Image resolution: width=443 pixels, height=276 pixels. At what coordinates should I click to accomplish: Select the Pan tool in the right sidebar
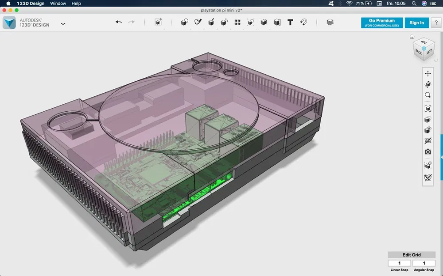pyautogui.click(x=427, y=73)
